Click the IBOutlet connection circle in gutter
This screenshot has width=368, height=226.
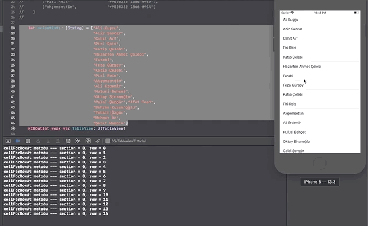(13, 128)
